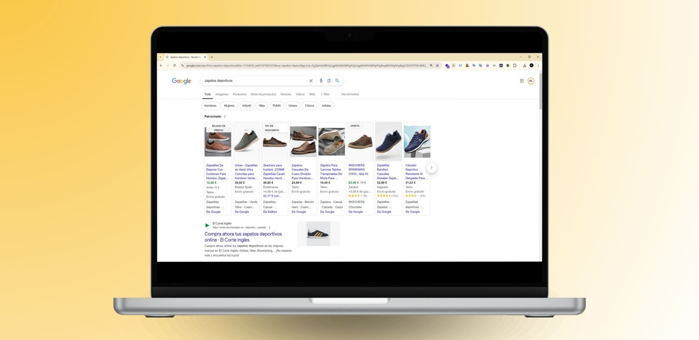Open Chrome three-dot menu
The width and height of the screenshot is (699, 340).
coord(538,66)
